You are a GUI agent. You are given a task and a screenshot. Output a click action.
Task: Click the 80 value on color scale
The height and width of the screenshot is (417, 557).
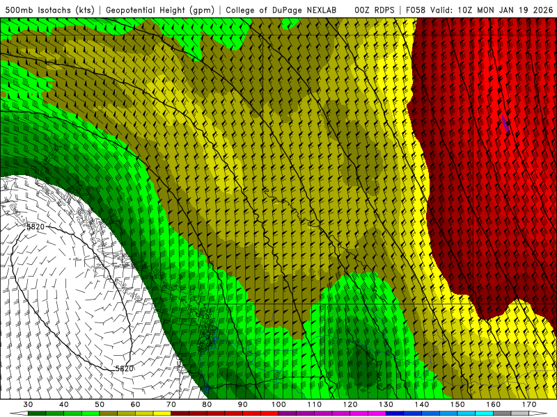point(207,404)
